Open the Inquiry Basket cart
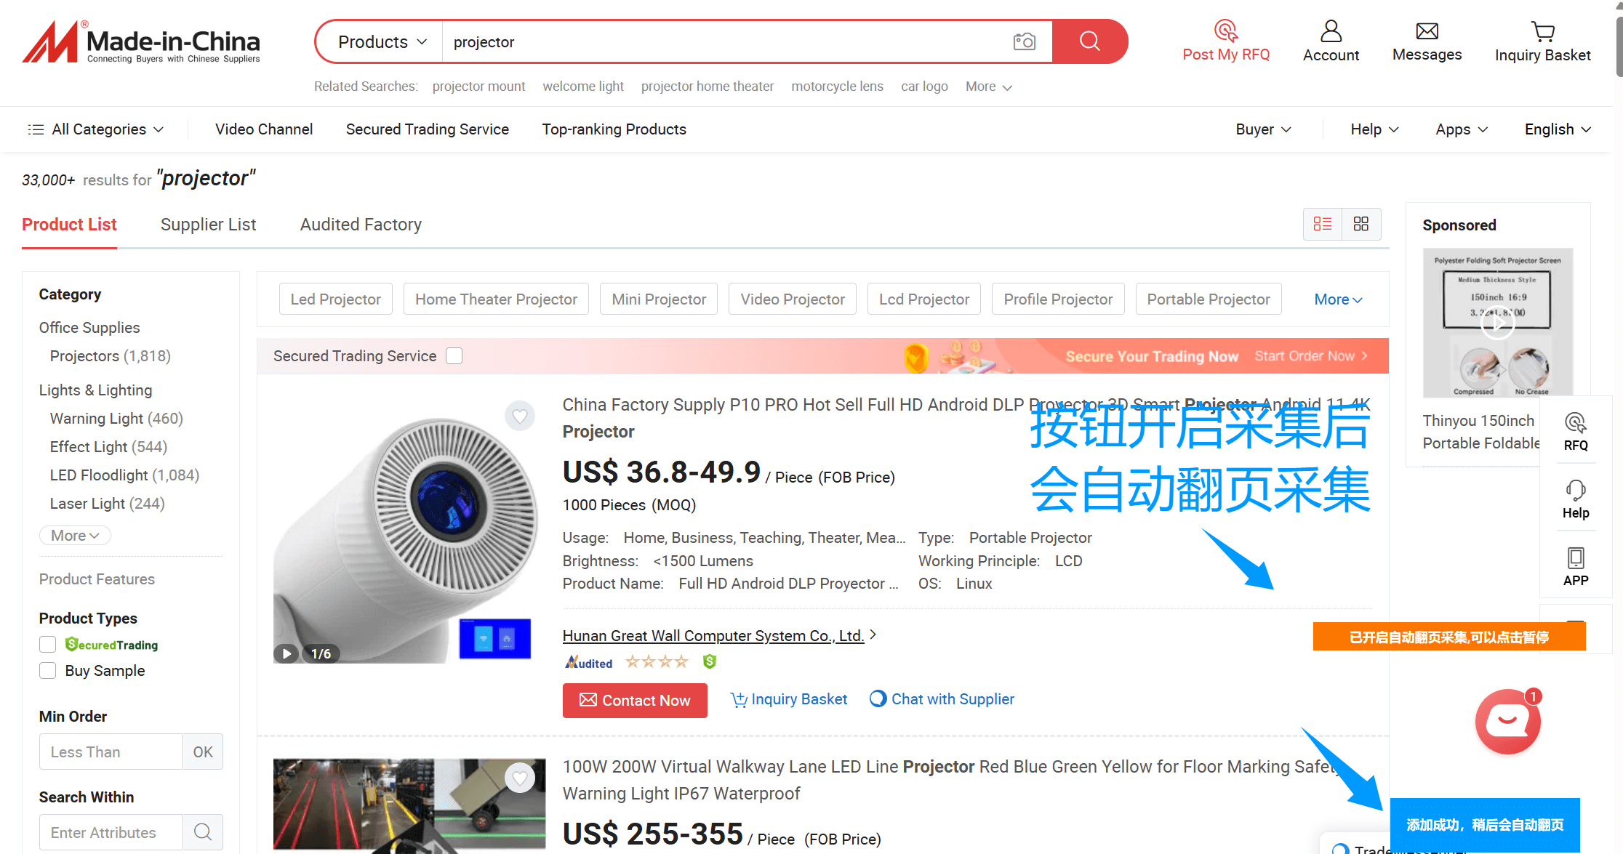1623x854 pixels. (x=1542, y=41)
